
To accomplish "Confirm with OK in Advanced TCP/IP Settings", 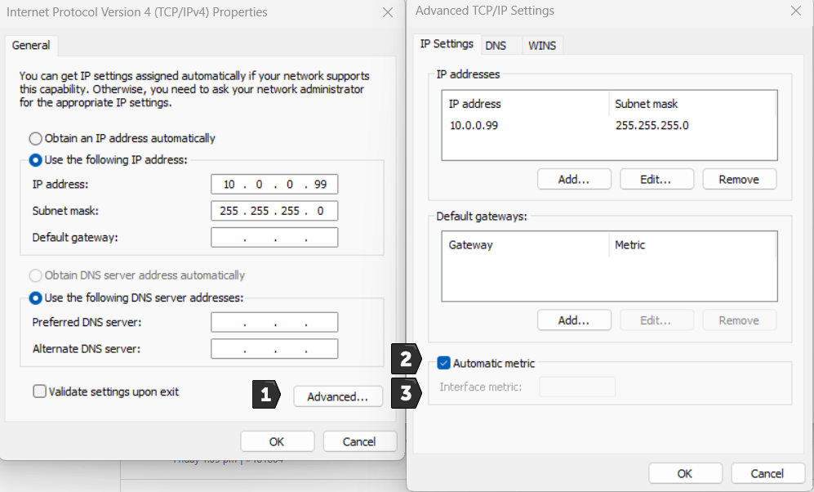I will (685, 473).
